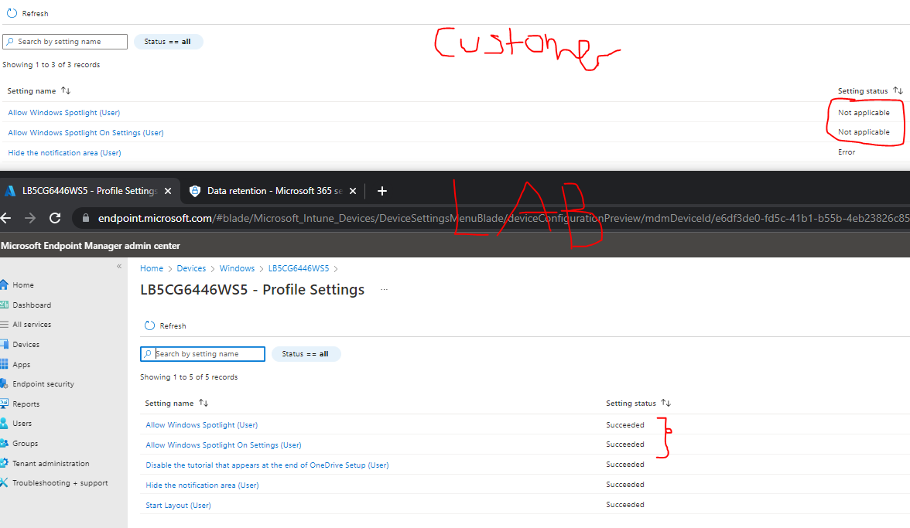This screenshot has width=910, height=528.
Task: Click Refresh in LAB Profile Settings toolbar
Action: [x=166, y=325]
